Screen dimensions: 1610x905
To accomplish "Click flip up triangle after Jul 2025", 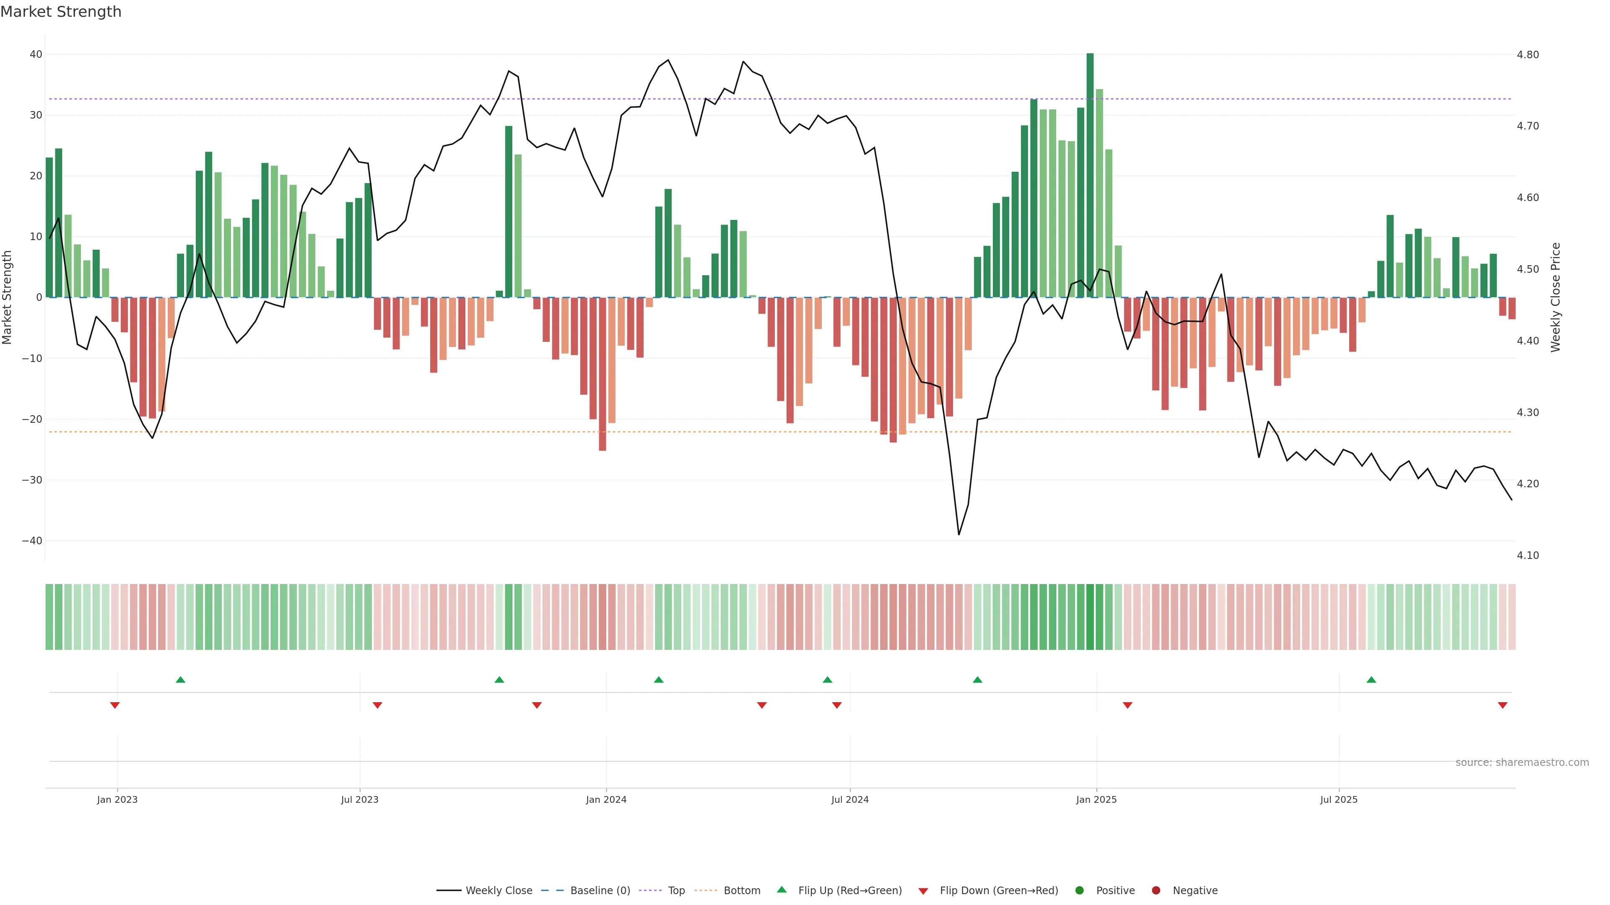I will coord(1371,680).
